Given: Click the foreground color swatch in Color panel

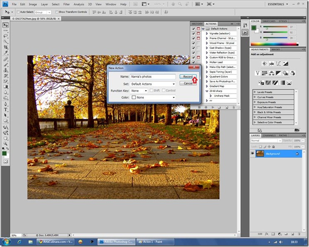Looking at the screenshot, I should tap(254, 28).
